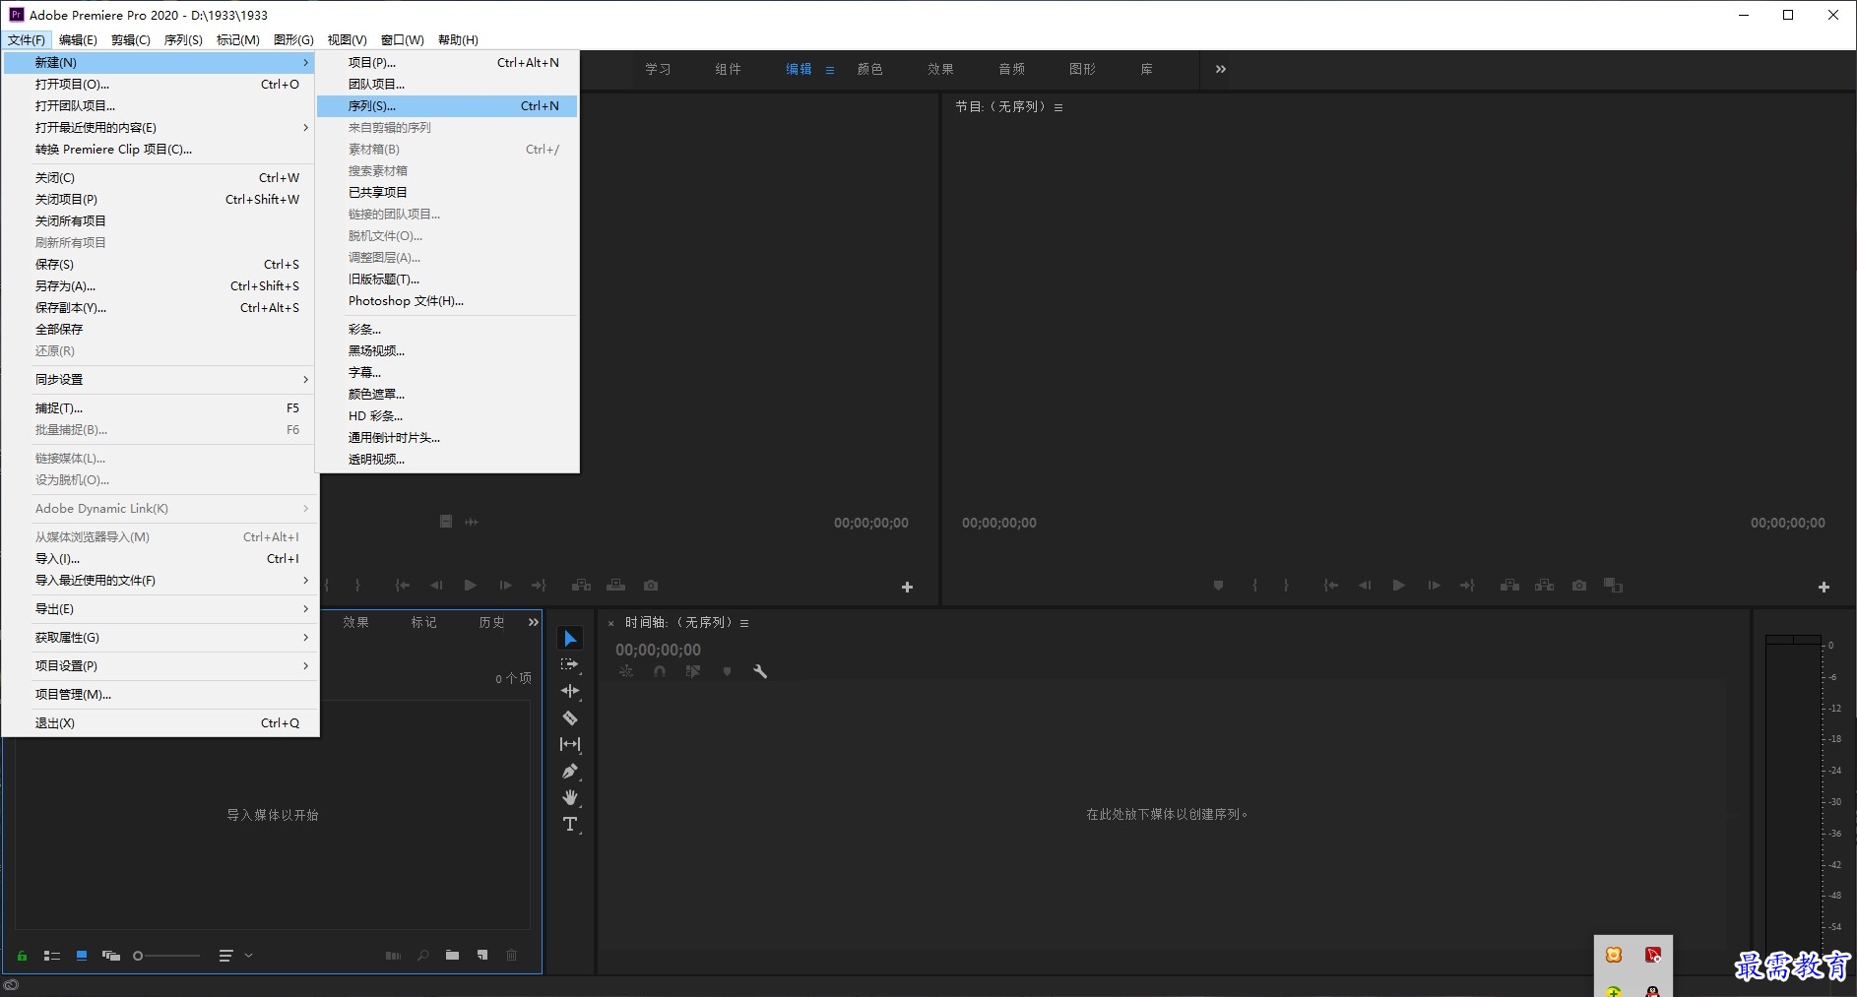Click Find magnifier in project panel
The image size is (1857, 997).
(x=423, y=956)
